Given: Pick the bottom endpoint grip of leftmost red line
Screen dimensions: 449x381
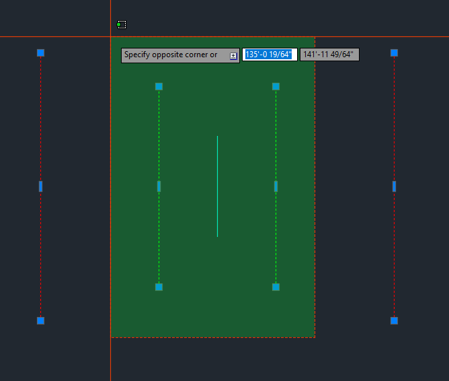Looking at the screenshot, I should [x=40, y=320].
